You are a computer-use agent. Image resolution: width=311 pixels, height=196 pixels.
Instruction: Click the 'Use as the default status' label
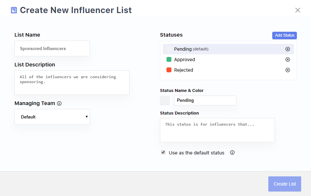coord(197,153)
